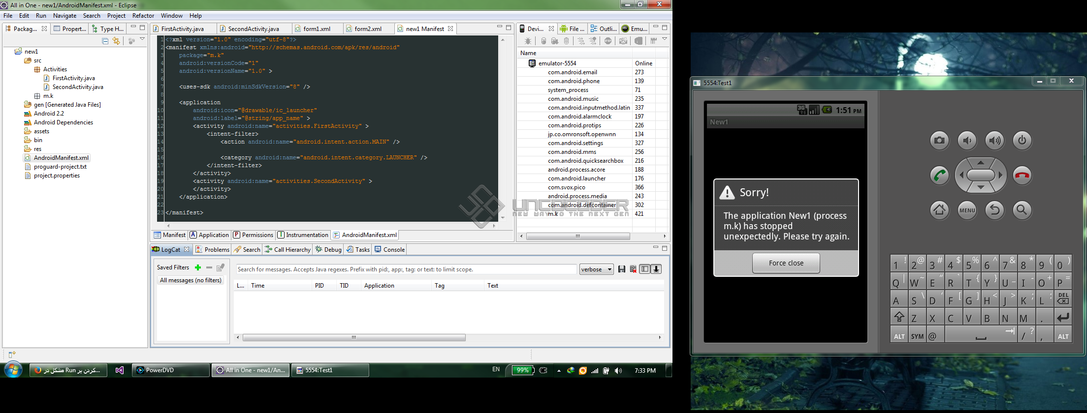Open the Project menu
The image size is (1087, 413).
(116, 16)
